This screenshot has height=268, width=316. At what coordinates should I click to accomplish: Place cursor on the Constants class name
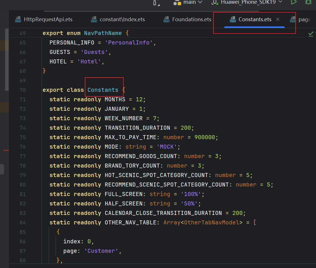(103, 90)
